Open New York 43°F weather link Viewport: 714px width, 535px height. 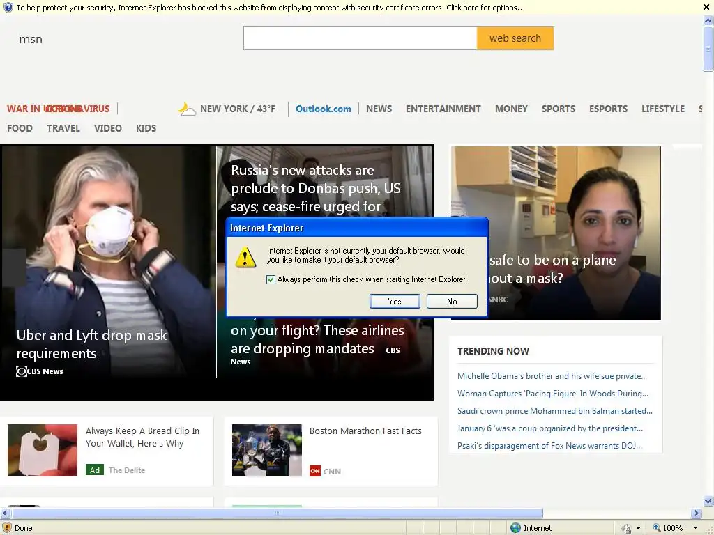coord(238,109)
